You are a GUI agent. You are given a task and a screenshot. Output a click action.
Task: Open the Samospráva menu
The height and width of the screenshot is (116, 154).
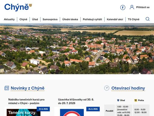click(50, 19)
